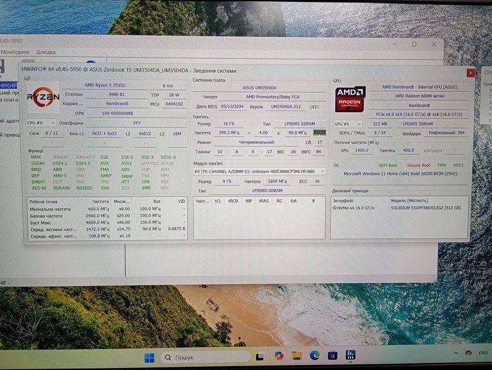Open the Довідка menu
Image resolution: width=492 pixels, height=370 pixels.
click(x=46, y=52)
